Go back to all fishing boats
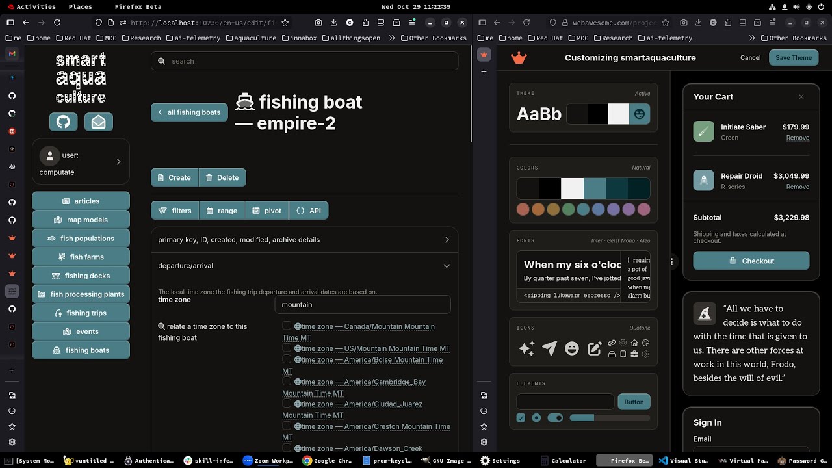Screen dimensions: 832x468 [x=189, y=112]
